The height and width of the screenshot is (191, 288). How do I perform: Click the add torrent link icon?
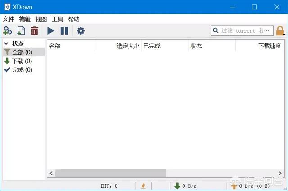[8, 30]
